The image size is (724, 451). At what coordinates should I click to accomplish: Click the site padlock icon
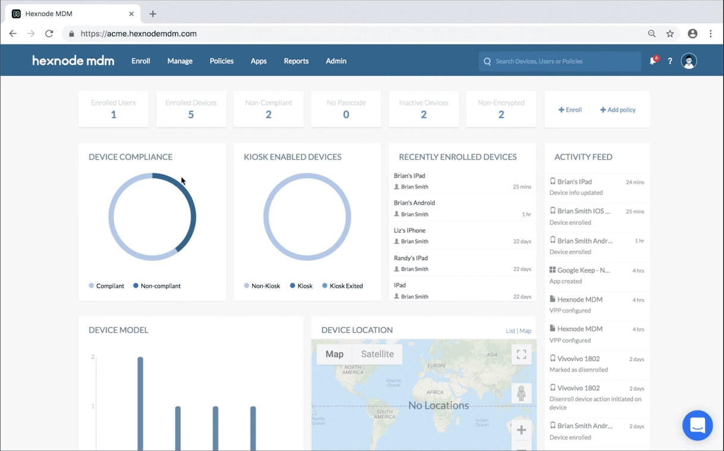[71, 34]
